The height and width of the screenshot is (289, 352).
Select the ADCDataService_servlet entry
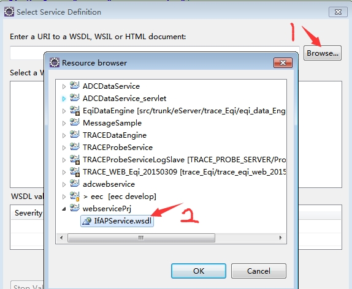coord(124,99)
